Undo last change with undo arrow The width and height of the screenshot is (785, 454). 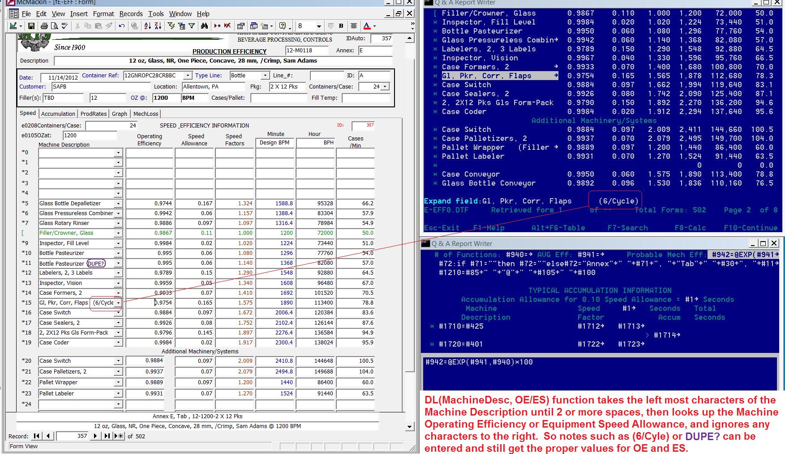[121, 26]
